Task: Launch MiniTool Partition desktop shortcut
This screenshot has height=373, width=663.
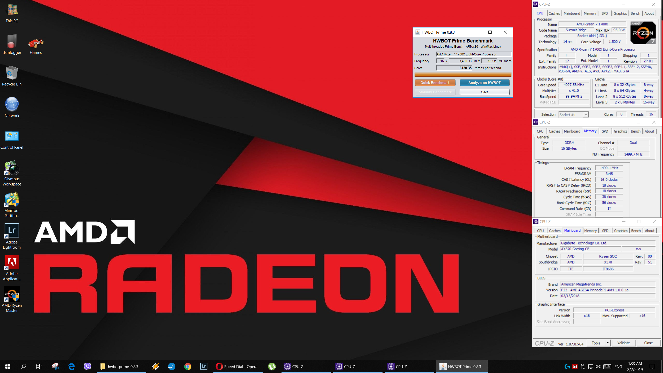Action: [x=12, y=205]
